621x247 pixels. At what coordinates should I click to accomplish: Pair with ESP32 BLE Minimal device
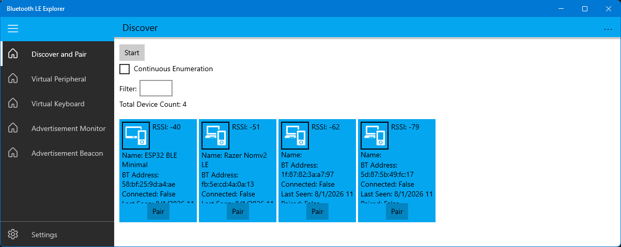pyautogui.click(x=158, y=211)
